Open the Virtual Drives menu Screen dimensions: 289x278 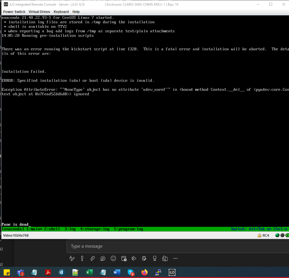coord(39,12)
